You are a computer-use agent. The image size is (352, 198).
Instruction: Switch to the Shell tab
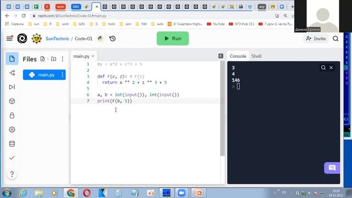256,56
